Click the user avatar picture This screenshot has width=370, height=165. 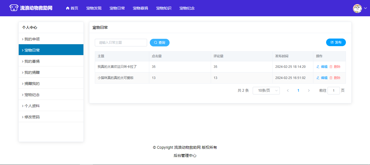(x=357, y=8)
